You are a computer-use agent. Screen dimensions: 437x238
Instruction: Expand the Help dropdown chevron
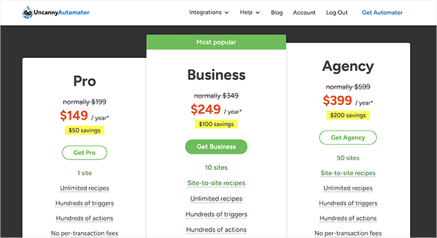258,13
